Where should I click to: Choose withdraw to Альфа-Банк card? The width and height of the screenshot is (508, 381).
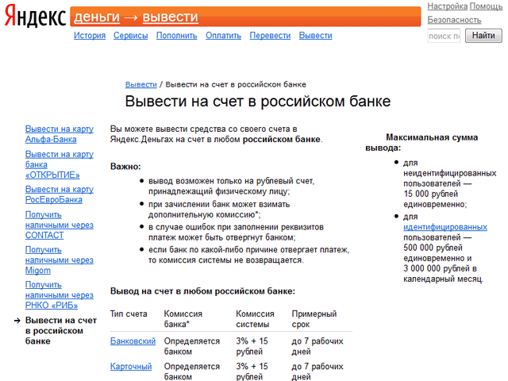tap(59, 133)
